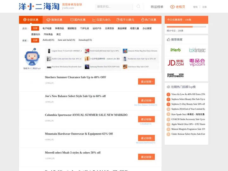Click the Mountain Hardwear(US) merchant link
Screen dimensions: 228x171
(x=146, y=143)
